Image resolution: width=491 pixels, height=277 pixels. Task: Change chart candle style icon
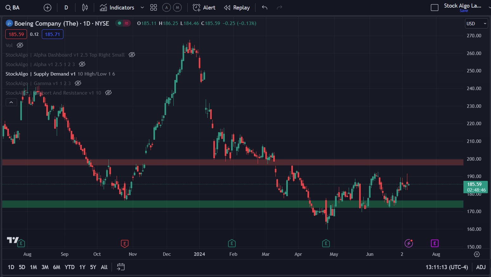(85, 8)
